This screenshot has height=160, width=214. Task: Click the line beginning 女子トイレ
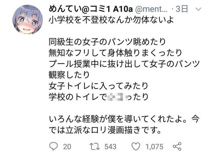99,86
